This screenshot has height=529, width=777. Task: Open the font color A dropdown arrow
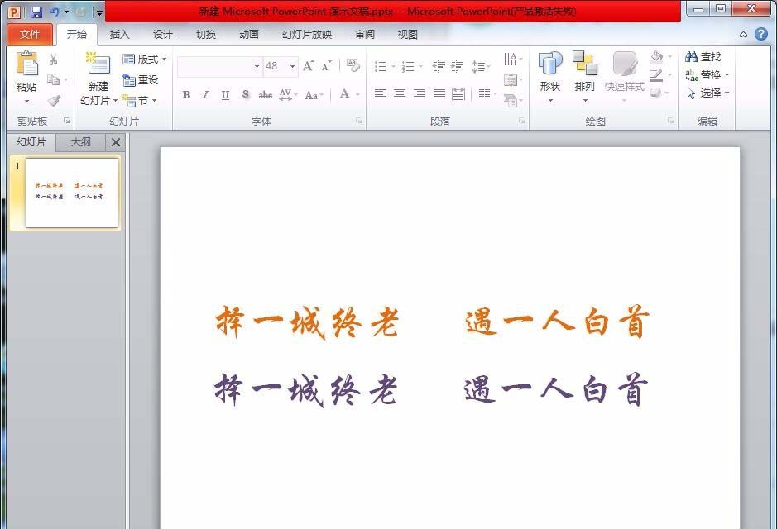point(357,94)
